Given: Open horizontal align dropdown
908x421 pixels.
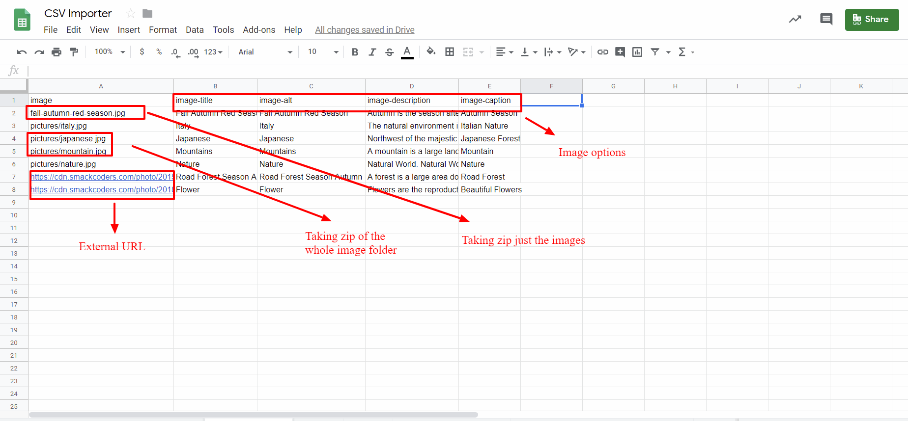Looking at the screenshot, I should point(505,52).
